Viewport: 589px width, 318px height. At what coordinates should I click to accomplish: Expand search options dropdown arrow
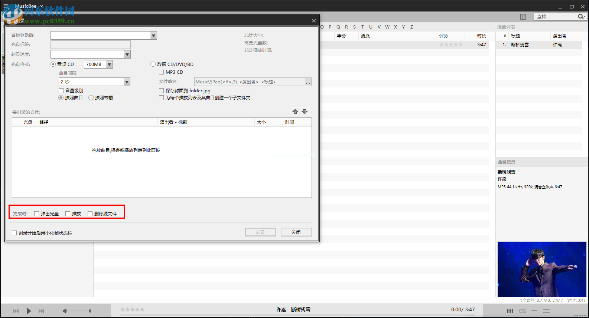(x=585, y=17)
